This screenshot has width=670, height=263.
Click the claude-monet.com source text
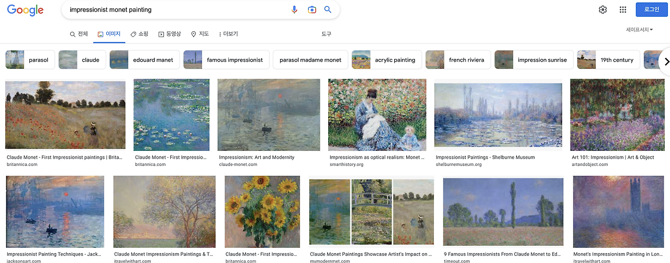238,164
